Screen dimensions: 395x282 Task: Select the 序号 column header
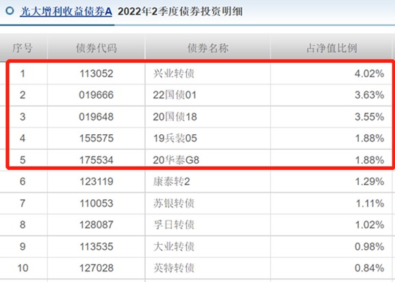coord(23,48)
